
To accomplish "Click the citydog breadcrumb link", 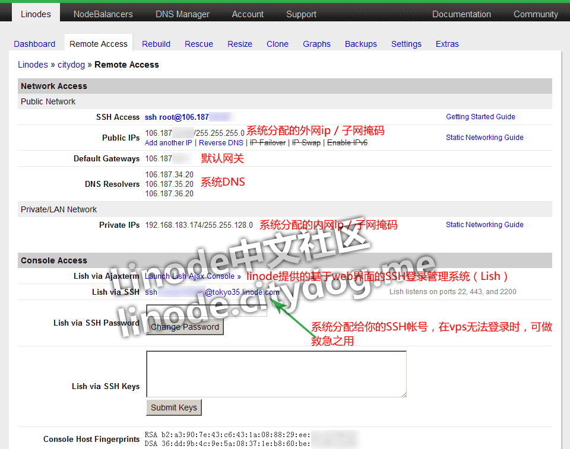I will (x=71, y=65).
